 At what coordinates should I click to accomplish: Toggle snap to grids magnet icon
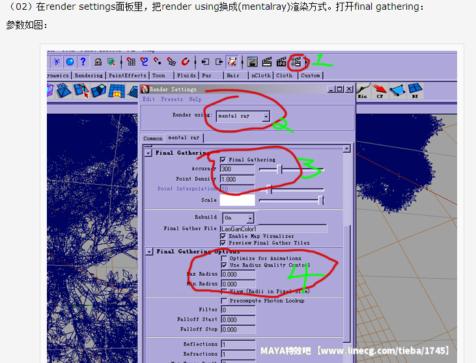tap(131, 62)
